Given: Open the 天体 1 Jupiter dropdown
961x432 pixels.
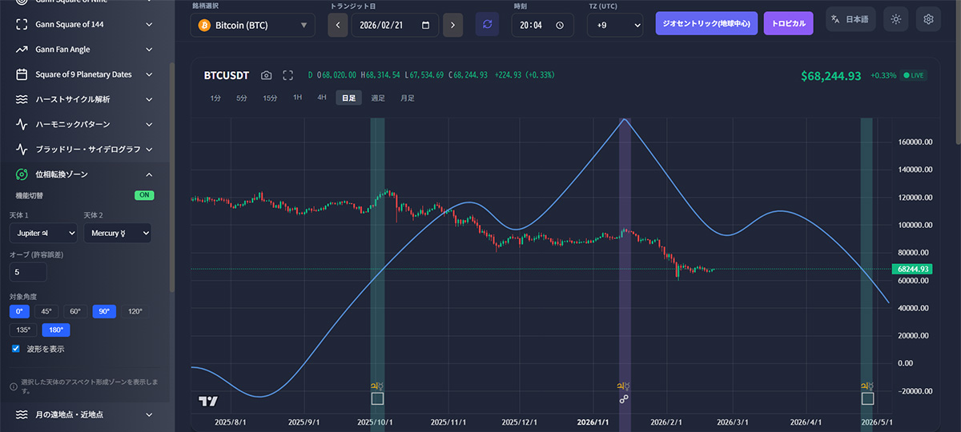Looking at the screenshot, I should (43, 233).
